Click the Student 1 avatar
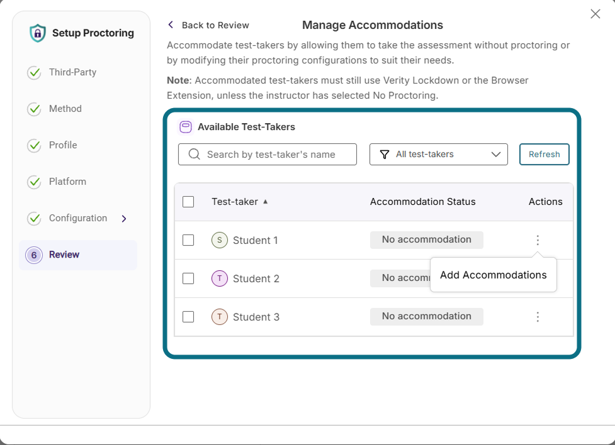The image size is (615, 445). point(220,240)
